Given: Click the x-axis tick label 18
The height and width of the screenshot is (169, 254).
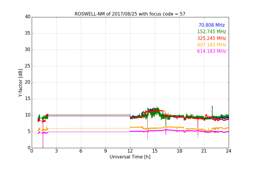Looking at the screenshot, I should pos(179,151).
